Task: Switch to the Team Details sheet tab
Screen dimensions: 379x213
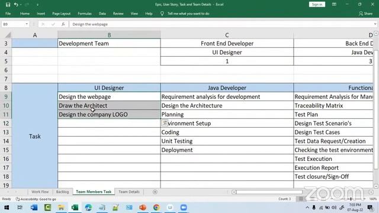Action: tap(129, 192)
